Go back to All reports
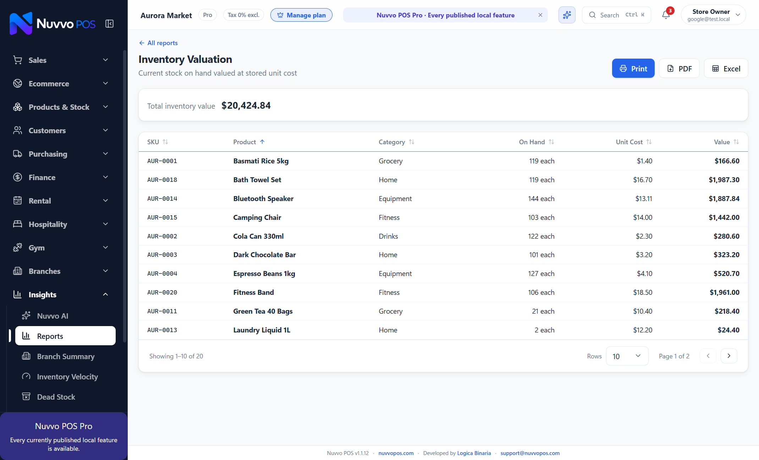The width and height of the screenshot is (759, 460). [x=158, y=43]
